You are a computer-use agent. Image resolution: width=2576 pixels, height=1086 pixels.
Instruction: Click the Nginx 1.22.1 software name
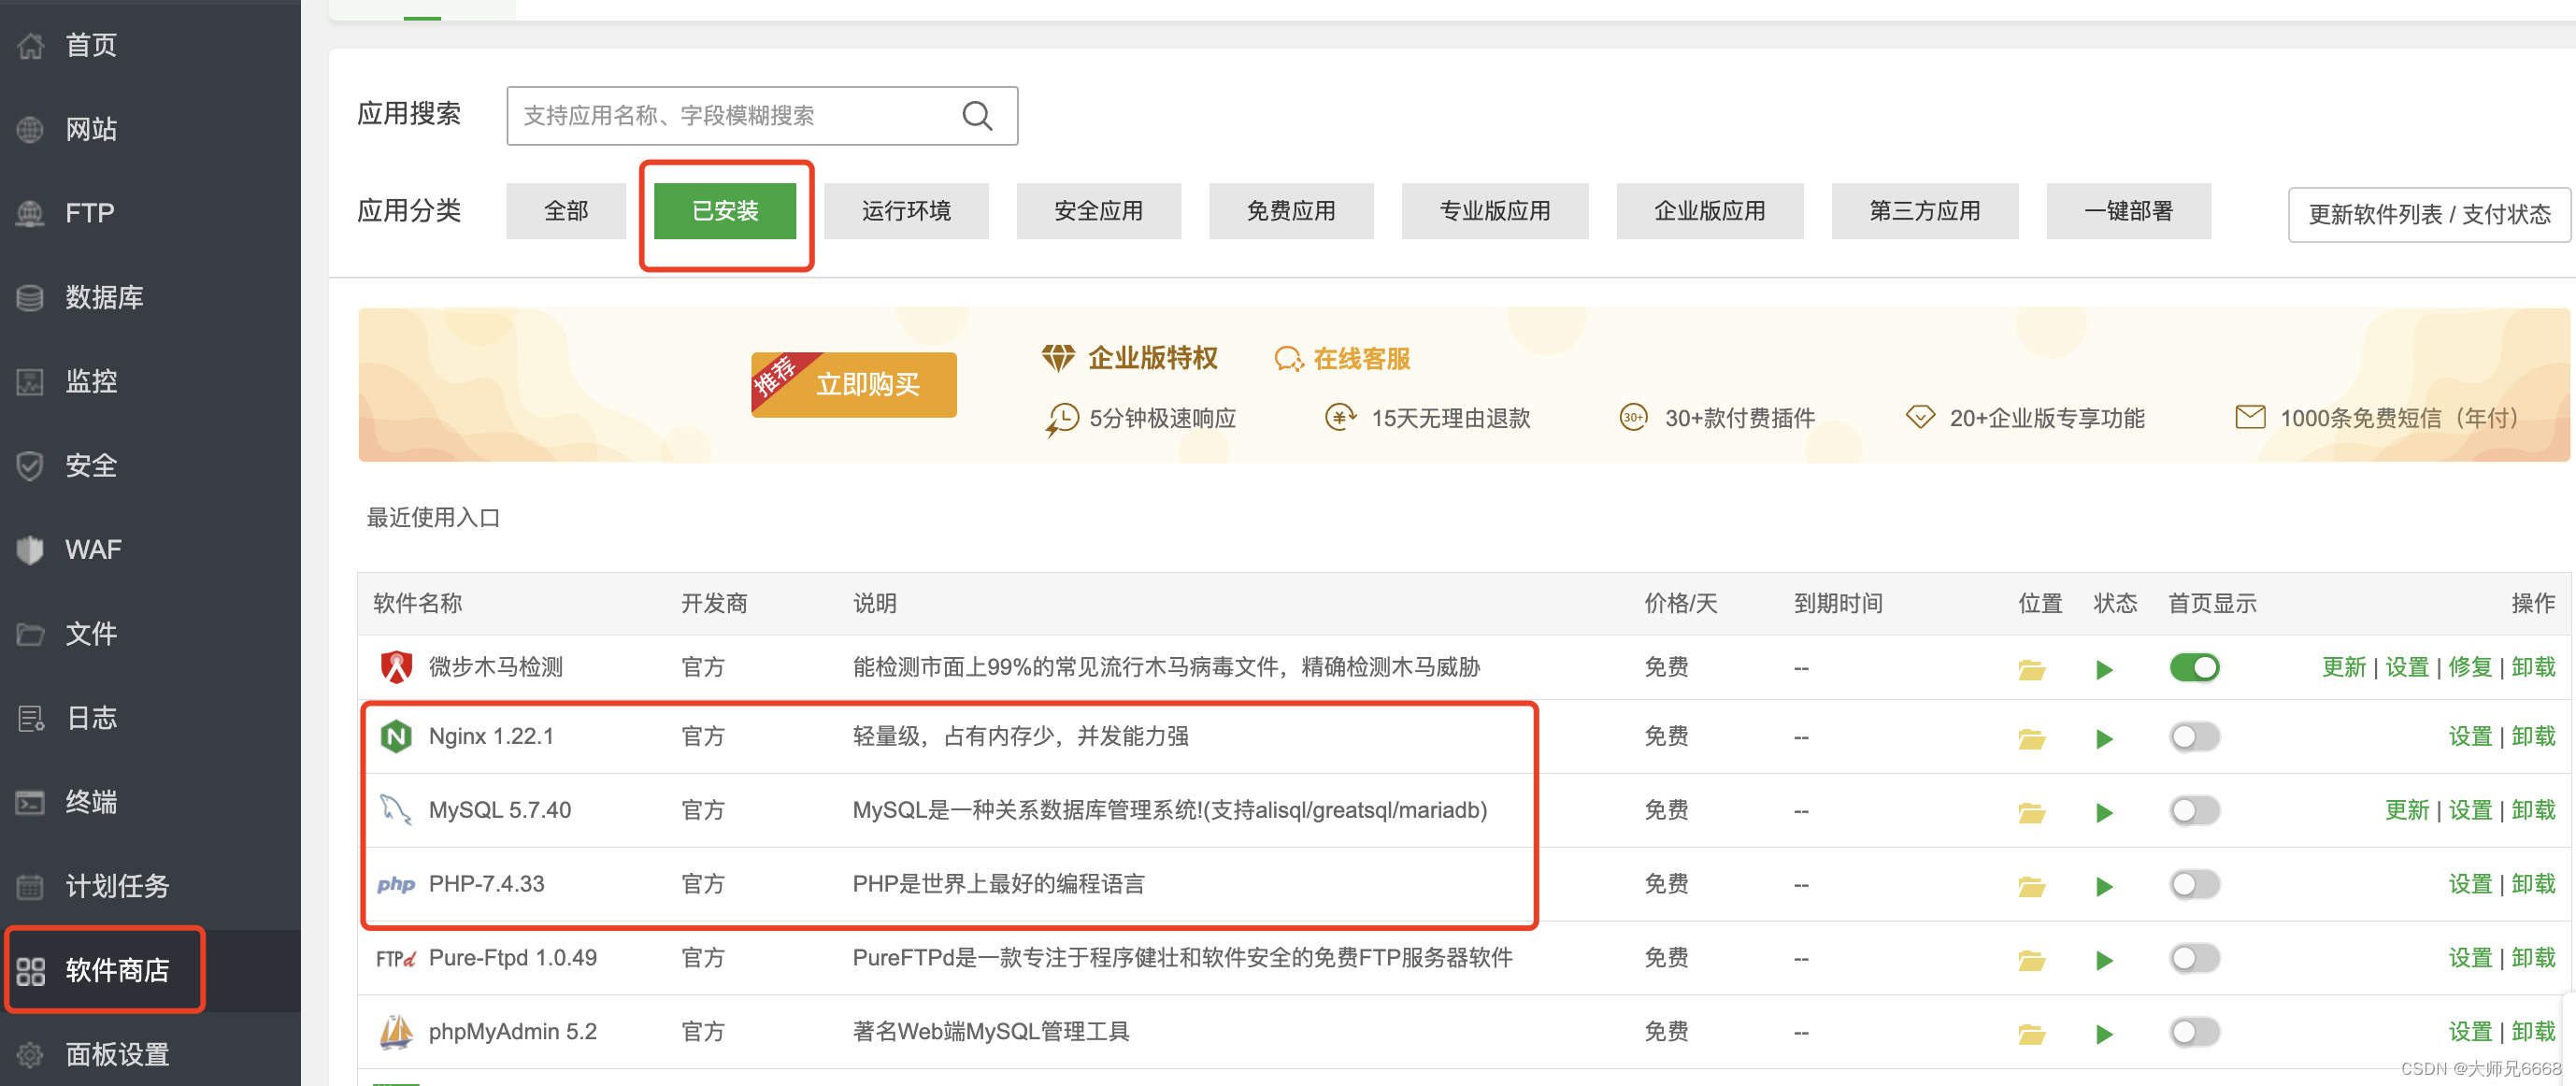(491, 736)
